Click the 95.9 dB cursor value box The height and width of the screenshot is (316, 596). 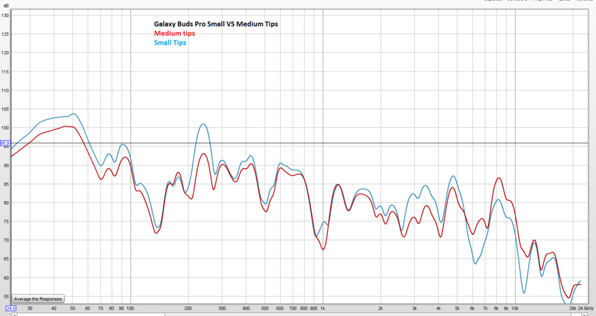(5, 143)
